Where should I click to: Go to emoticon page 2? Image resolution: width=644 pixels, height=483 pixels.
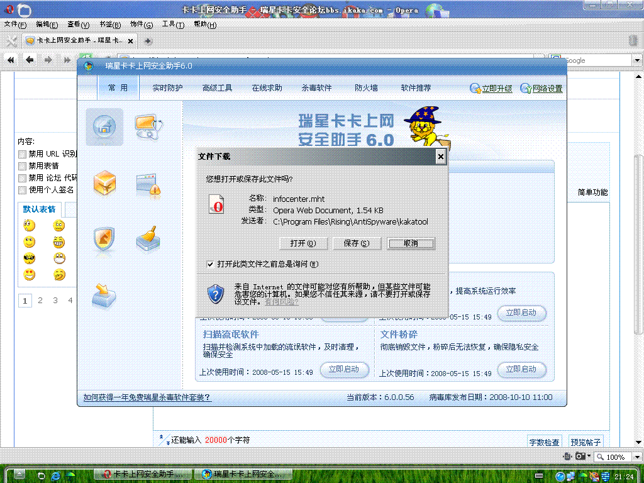tap(40, 301)
